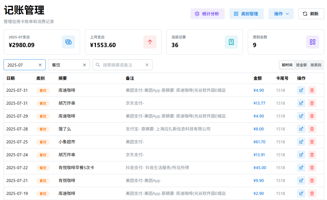Click the receipt icon in the 当前记录 card
This screenshot has height=200, width=327.
[231, 42]
